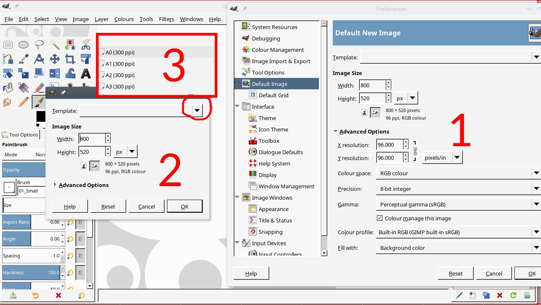The image size is (541, 305).
Task: Choose the Pencil tool
Action: (24, 102)
